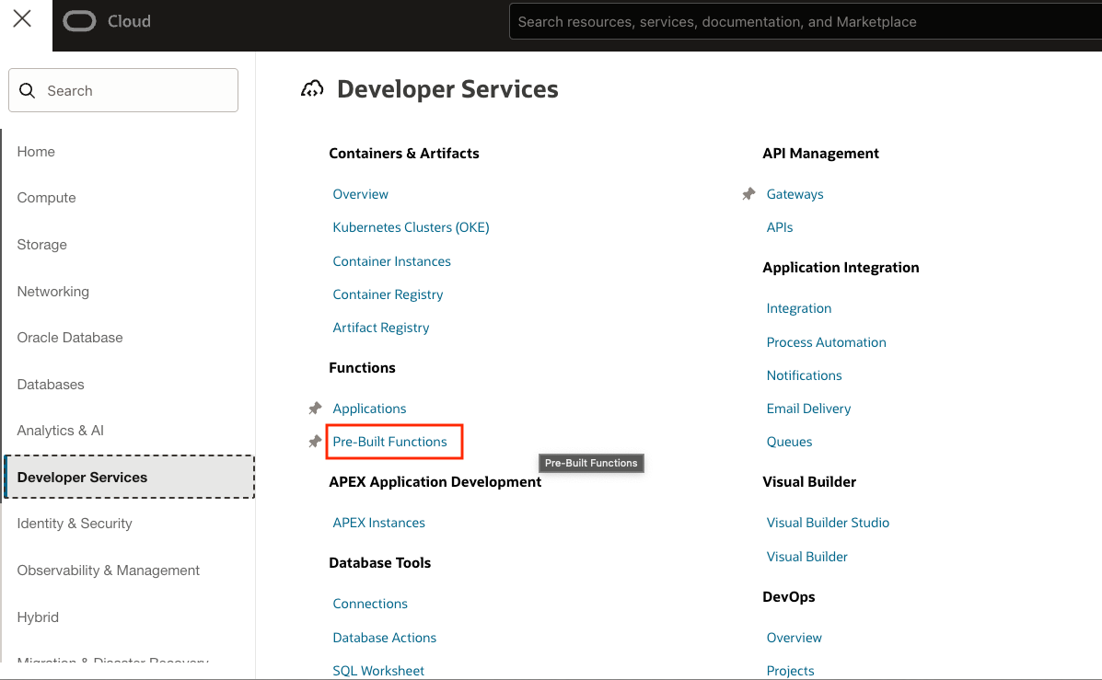Navigate to Container Registry
Image resolution: width=1102 pixels, height=680 pixels.
coord(388,294)
